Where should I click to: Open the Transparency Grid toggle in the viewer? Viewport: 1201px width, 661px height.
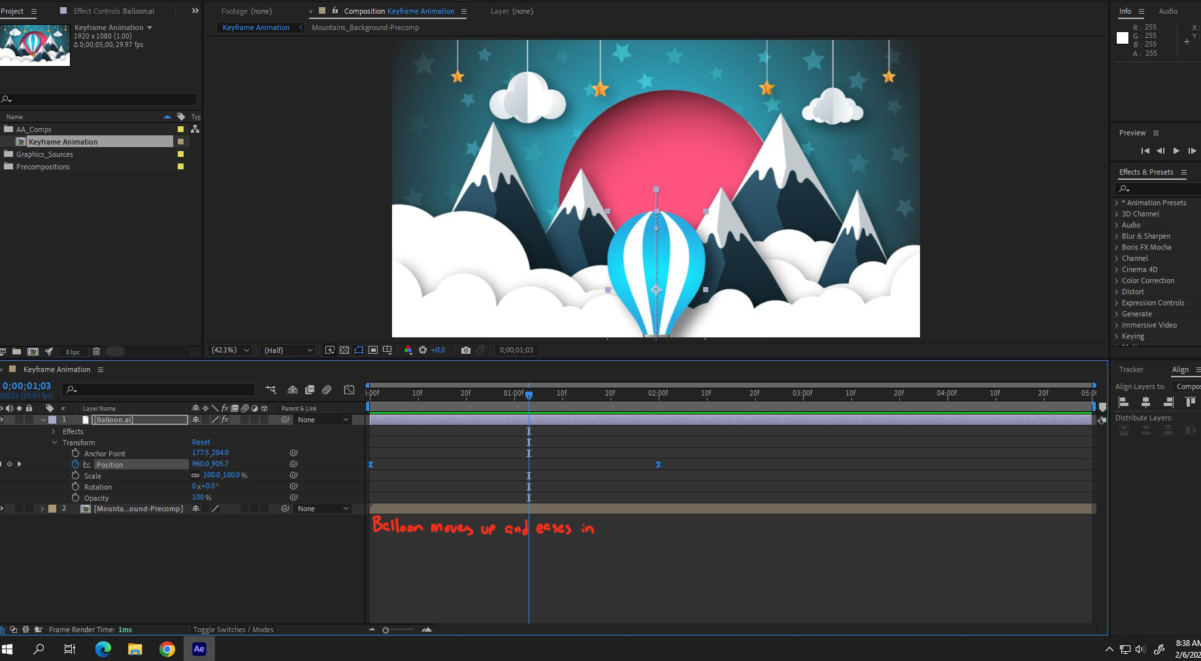[x=344, y=350]
